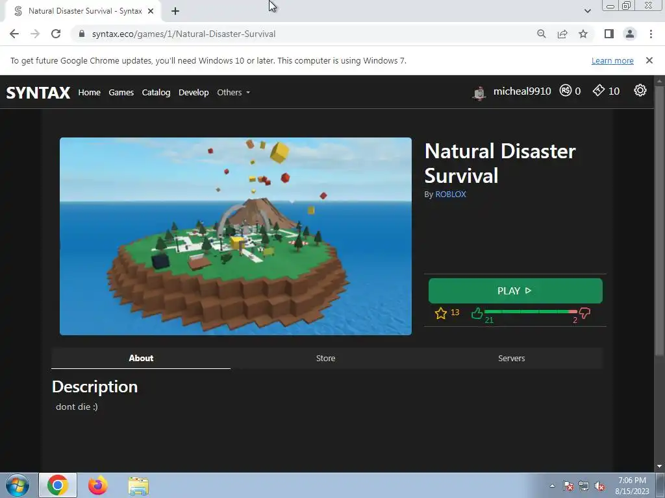Viewport: 665px width, 498px height.
Task: Open the Chrome profile icon
Action: coord(630,34)
